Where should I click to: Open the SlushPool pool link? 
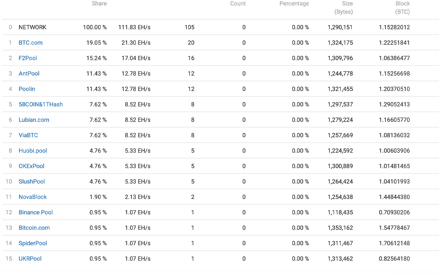[x=32, y=181]
